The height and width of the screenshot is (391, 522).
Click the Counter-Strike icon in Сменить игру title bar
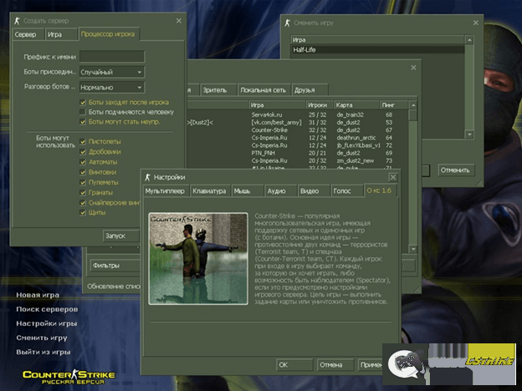tap(287, 23)
